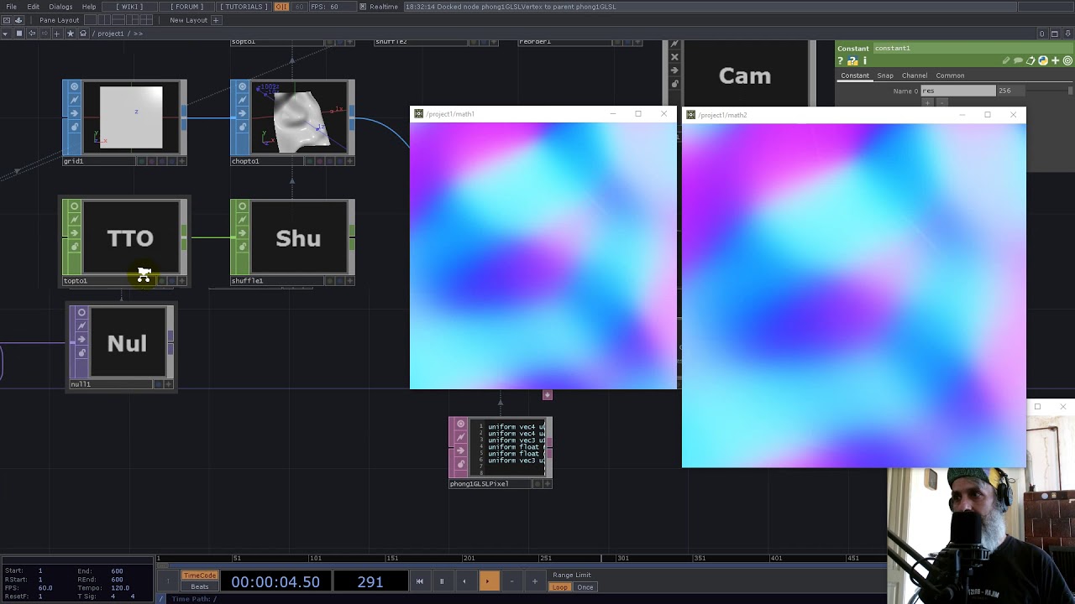Click the home network icon in path bar

click(x=83, y=34)
